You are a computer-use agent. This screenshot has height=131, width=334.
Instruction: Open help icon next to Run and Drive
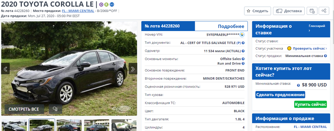click(x=243, y=63)
